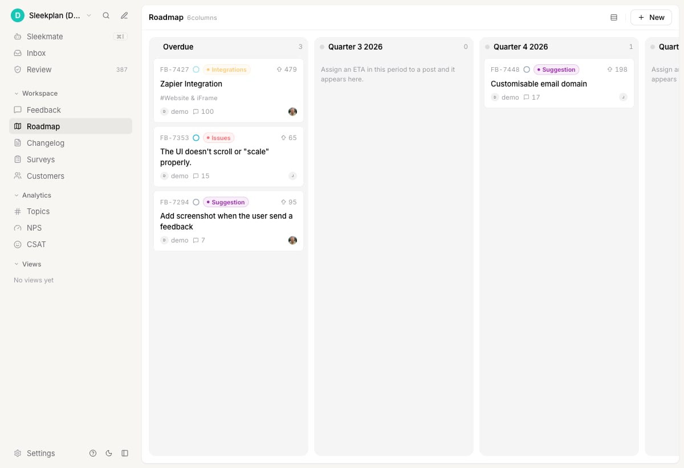Click the Integrations tag on FB-7427
The image size is (684, 468).
click(227, 69)
